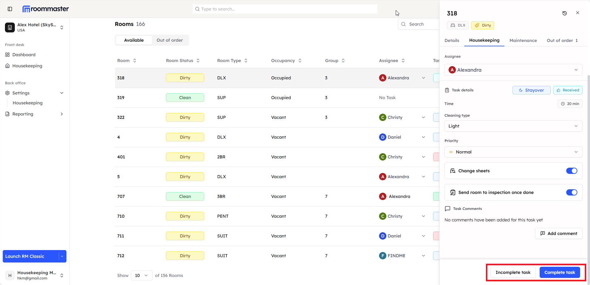This screenshot has width=590, height=285.
Task: Open the Cleaning type dropdown
Action: [x=513, y=126]
